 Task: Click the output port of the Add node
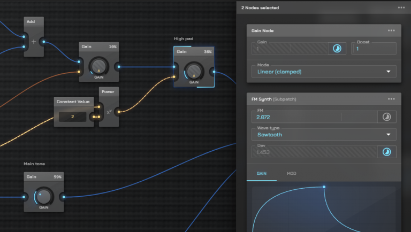click(44, 42)
